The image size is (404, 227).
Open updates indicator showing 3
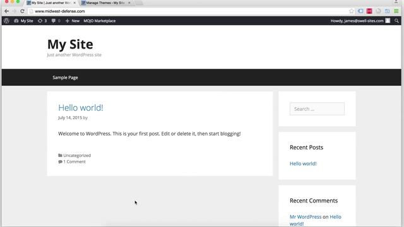42,21
